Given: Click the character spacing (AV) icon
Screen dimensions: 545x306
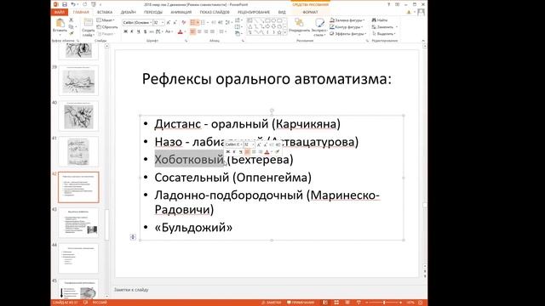Looking at the screenshot, I should [158, 31].
